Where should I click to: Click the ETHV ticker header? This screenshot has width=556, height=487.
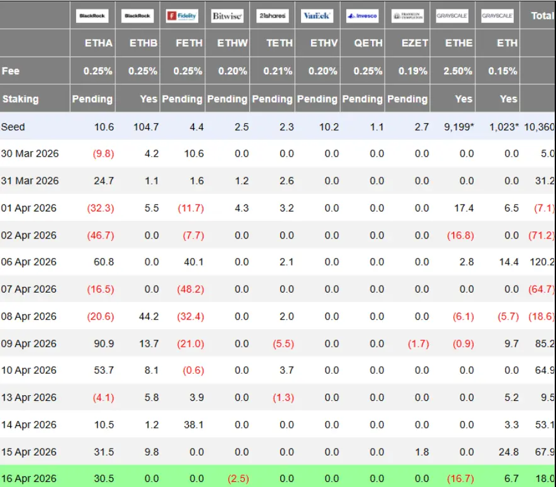click(324, 43)
